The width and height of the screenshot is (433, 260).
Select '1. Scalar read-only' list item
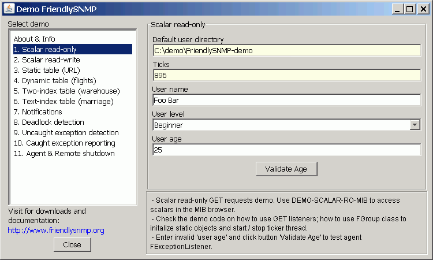(73, 49)
